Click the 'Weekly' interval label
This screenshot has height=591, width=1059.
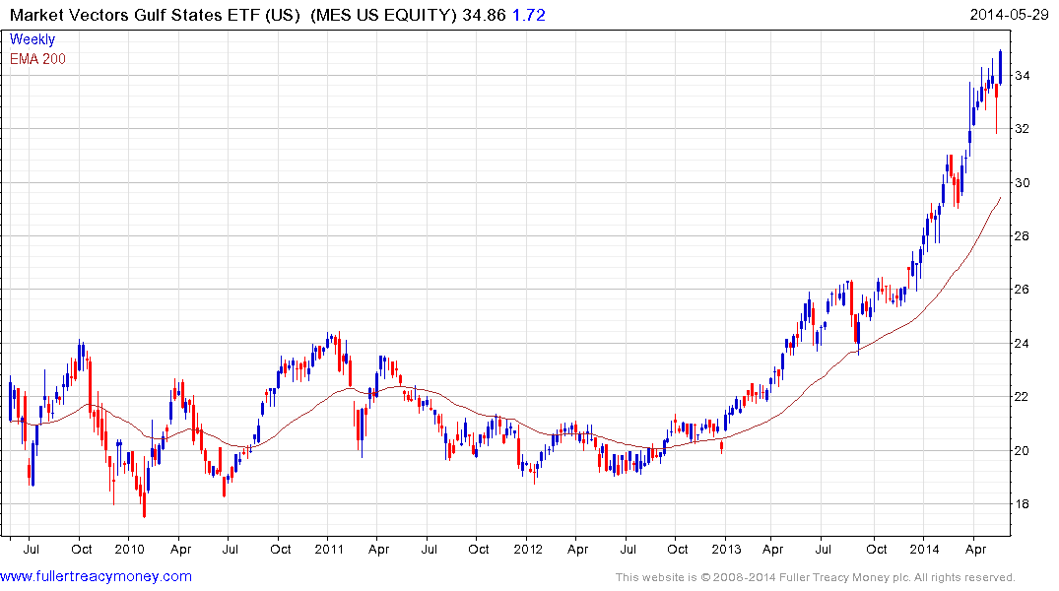point(32,39)
